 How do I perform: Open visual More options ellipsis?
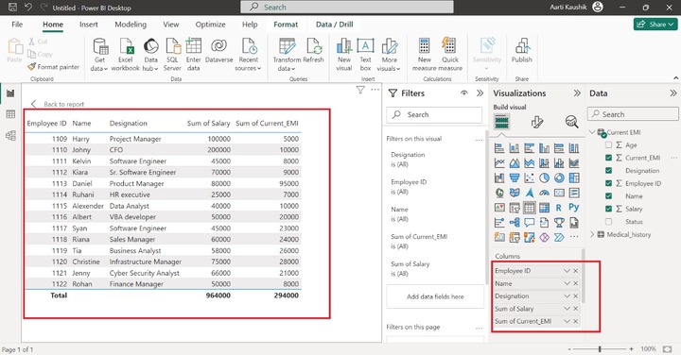tap(375, 90)
